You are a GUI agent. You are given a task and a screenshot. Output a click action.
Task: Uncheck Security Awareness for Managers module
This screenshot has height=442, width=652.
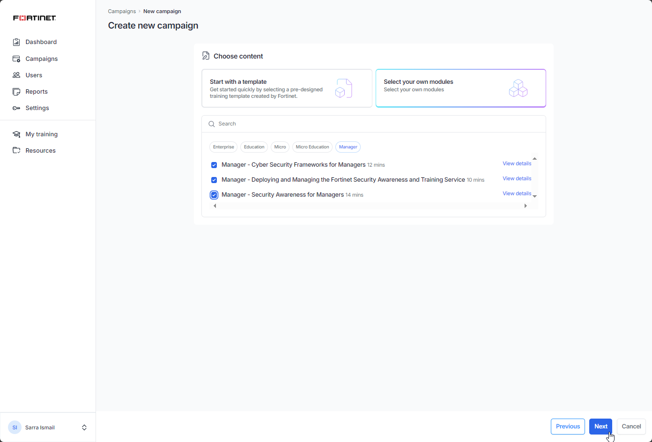pos(214,195)
